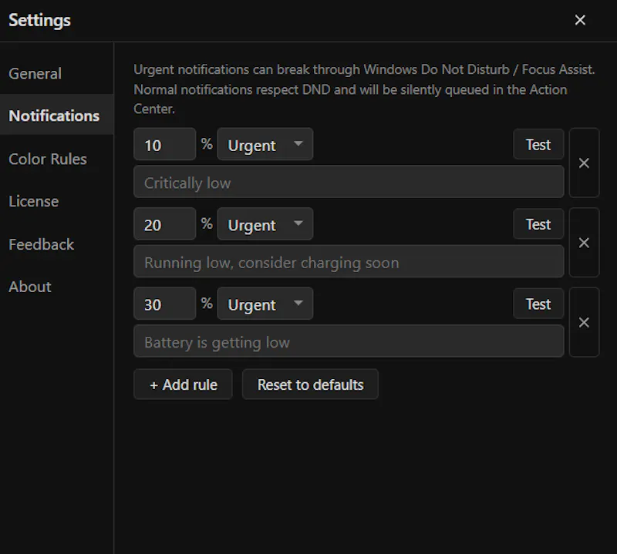Image resolution: width=617 pixels, height=554 pixels.
Task: Edit the 10 percent threshold field
Action: click(x=165, y=144)
